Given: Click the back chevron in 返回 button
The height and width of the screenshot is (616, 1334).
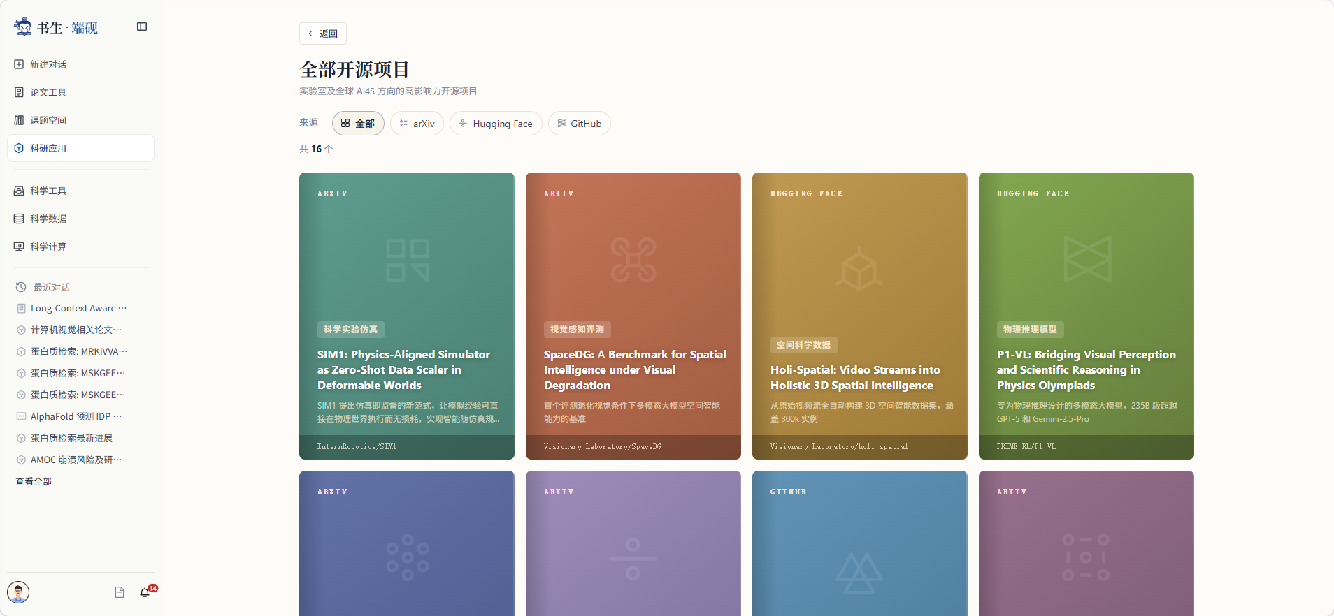Looking at the screenshot, I should coord(310,34).
